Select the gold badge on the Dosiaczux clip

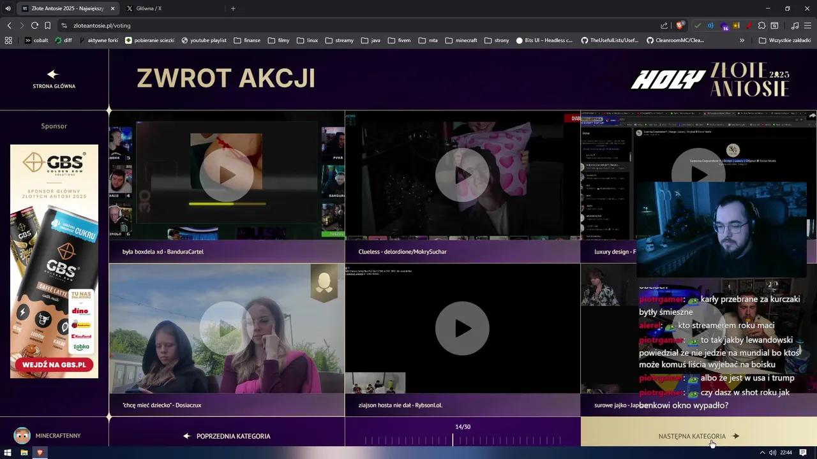[x=324, y=282]
